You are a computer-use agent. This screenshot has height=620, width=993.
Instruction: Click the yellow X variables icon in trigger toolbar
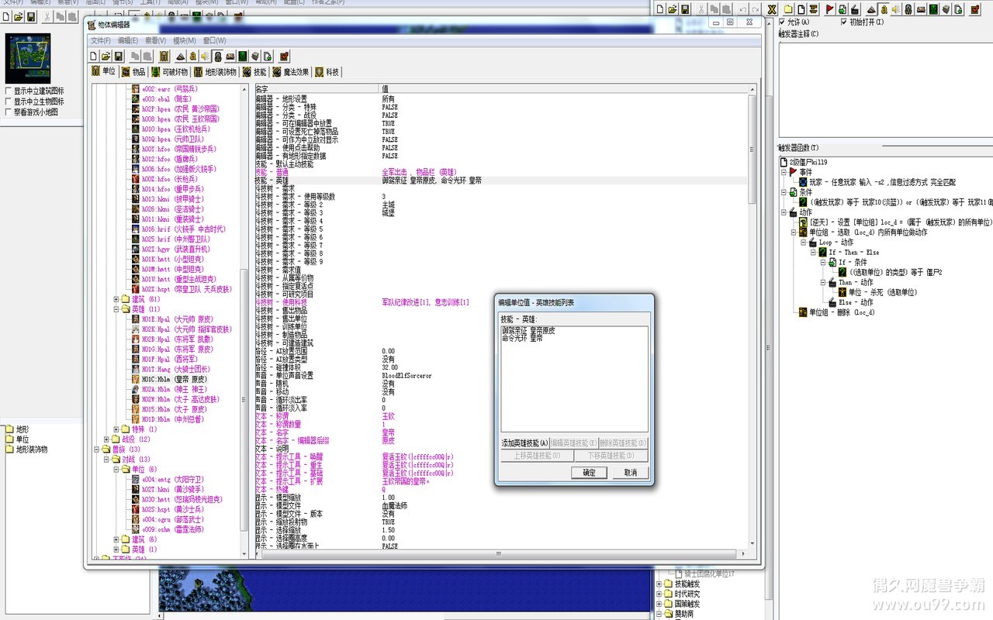(x=772, y=9)
